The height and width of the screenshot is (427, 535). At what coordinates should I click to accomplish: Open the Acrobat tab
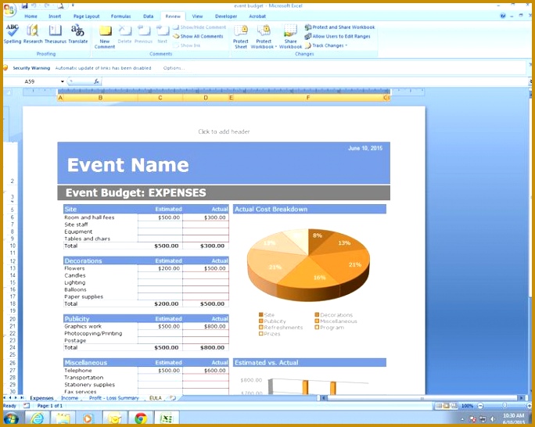pyautogui.click(x=257, y=16)
